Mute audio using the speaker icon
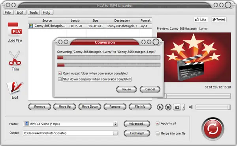237x146 pixels. click(191, 107)
